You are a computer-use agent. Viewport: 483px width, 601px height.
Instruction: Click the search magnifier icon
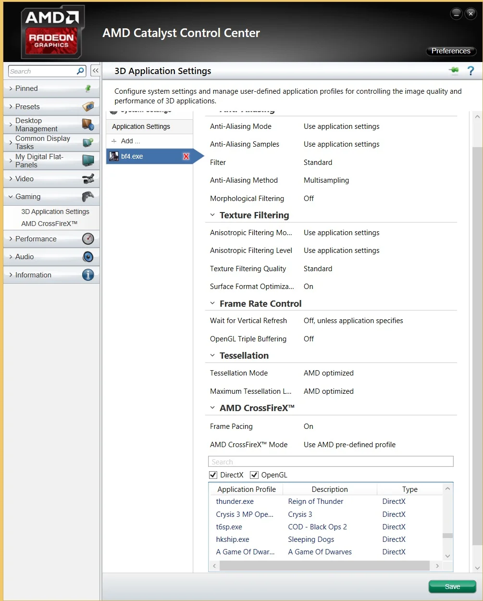pos(80,71)
